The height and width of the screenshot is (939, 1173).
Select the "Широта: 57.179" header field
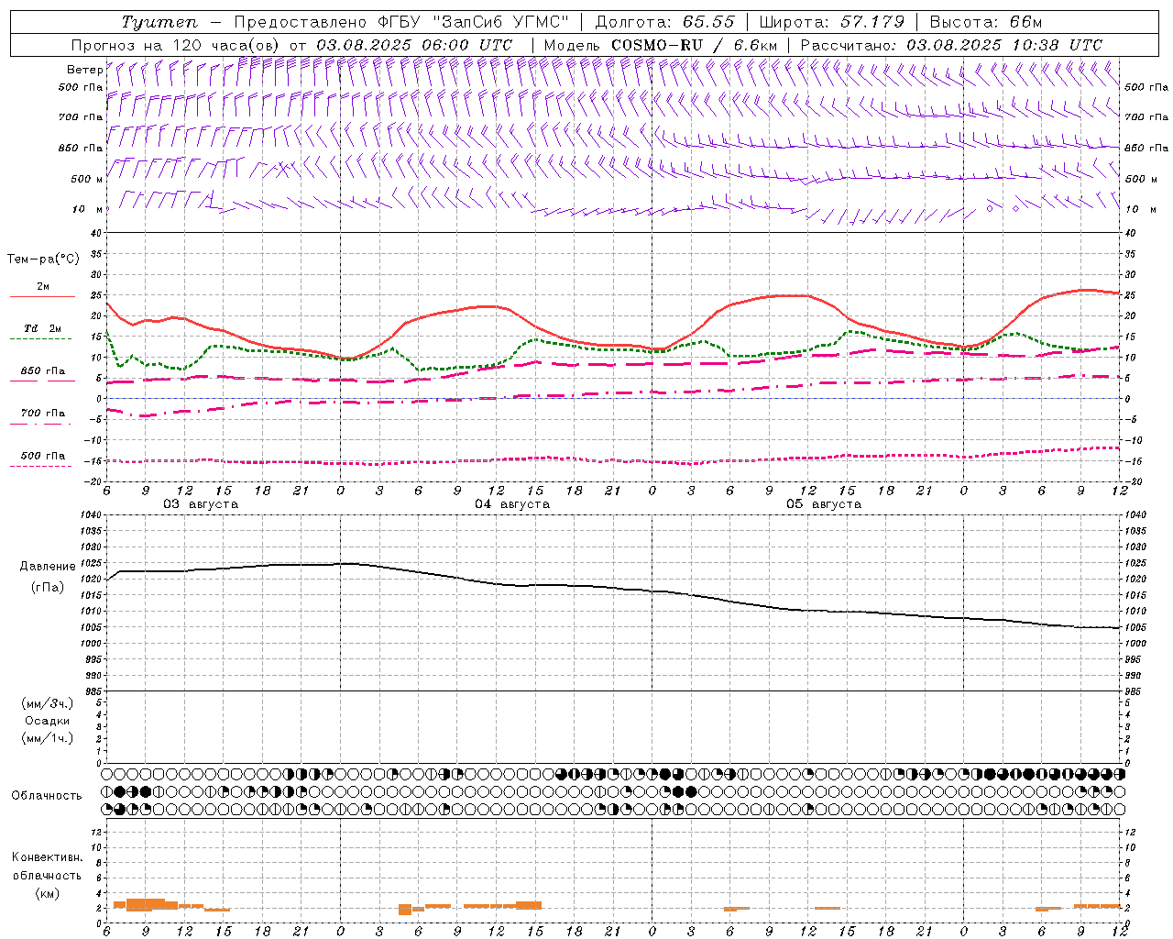pyautogui.click(x=832, y=22)
